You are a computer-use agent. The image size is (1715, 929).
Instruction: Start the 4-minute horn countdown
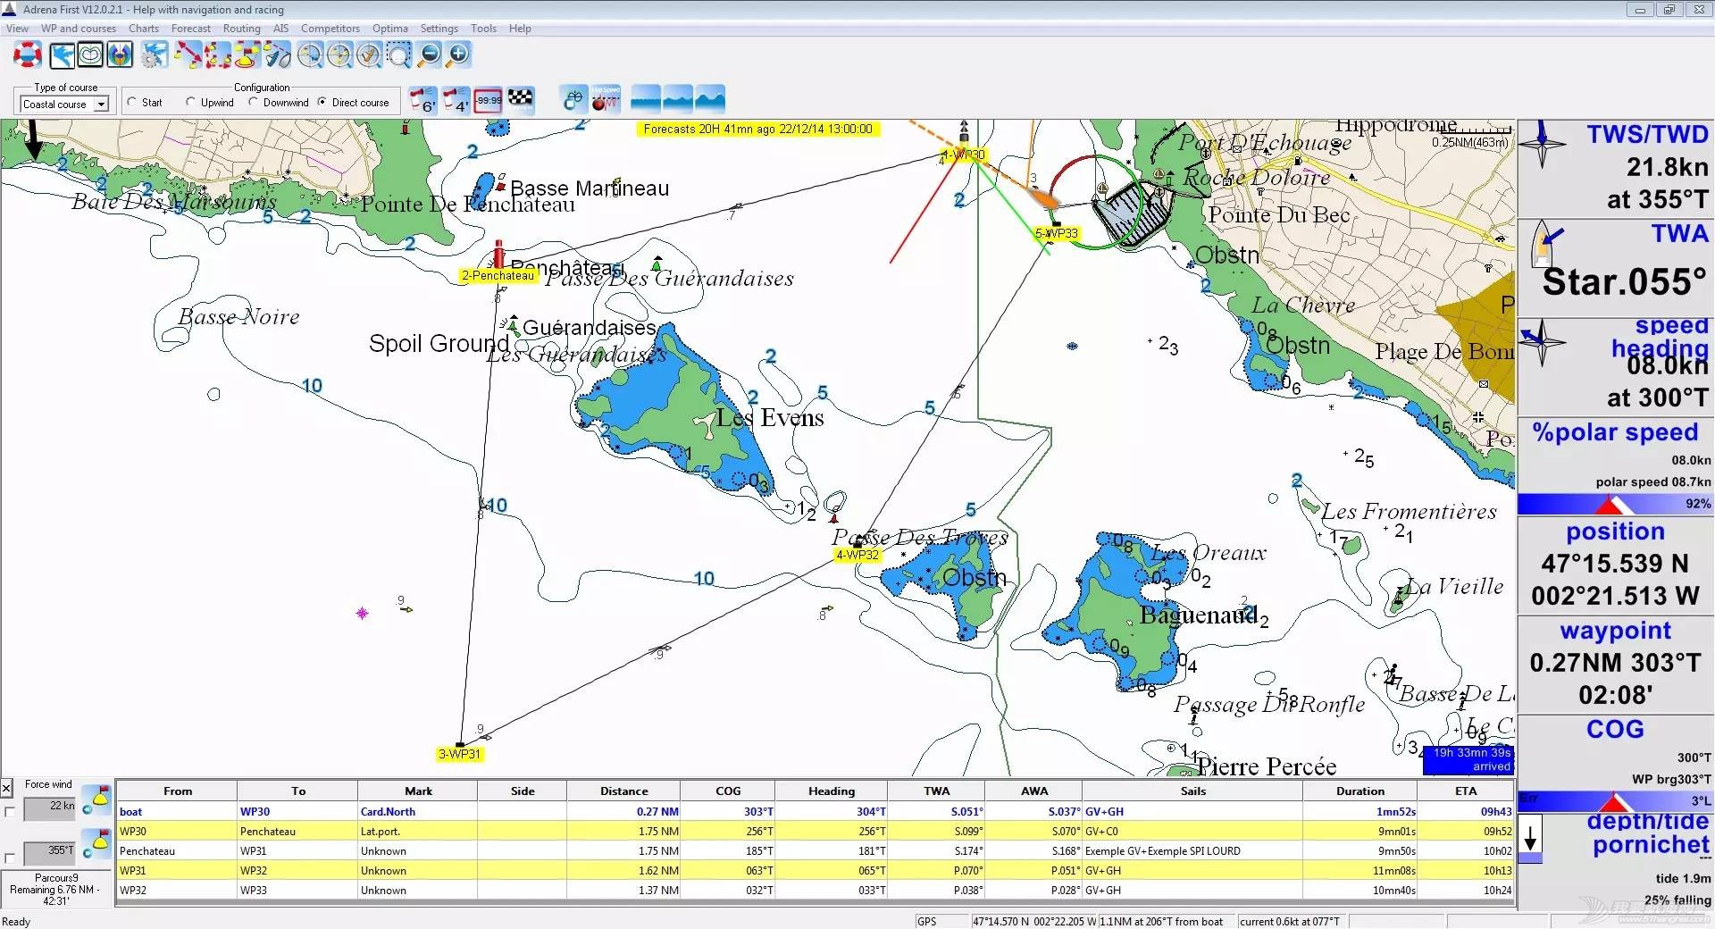[456, 100]
